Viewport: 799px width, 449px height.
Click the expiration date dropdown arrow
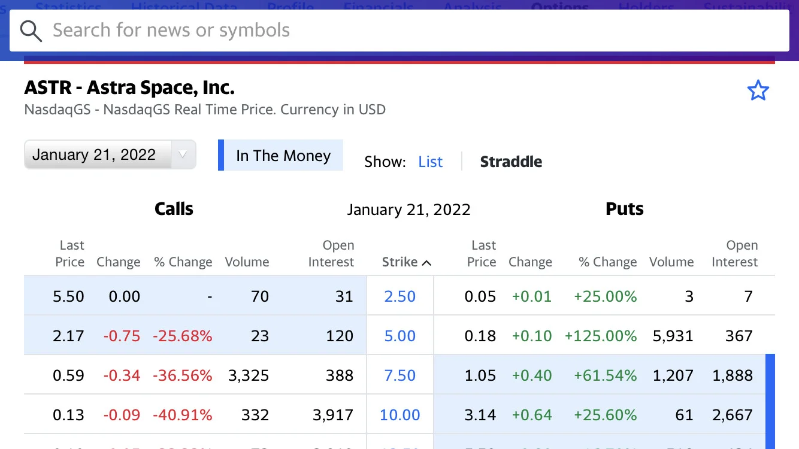[183, 155]
